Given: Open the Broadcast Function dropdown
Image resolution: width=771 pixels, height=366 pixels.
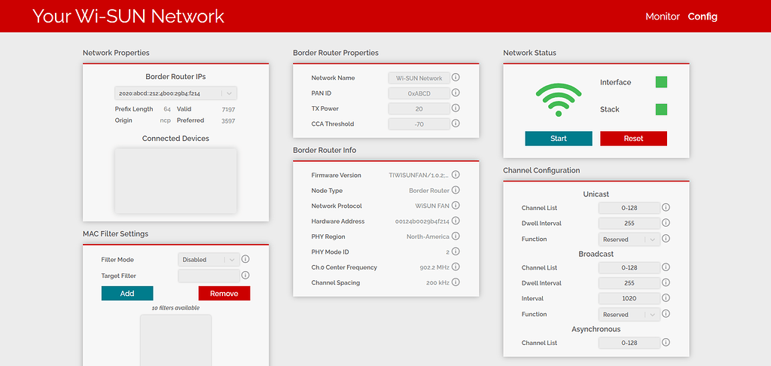Looking at the screenshot, I should tap(629, 314).
